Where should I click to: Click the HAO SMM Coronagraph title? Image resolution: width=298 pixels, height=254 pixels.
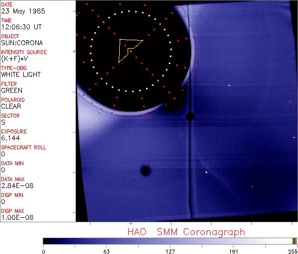point(186,232)
